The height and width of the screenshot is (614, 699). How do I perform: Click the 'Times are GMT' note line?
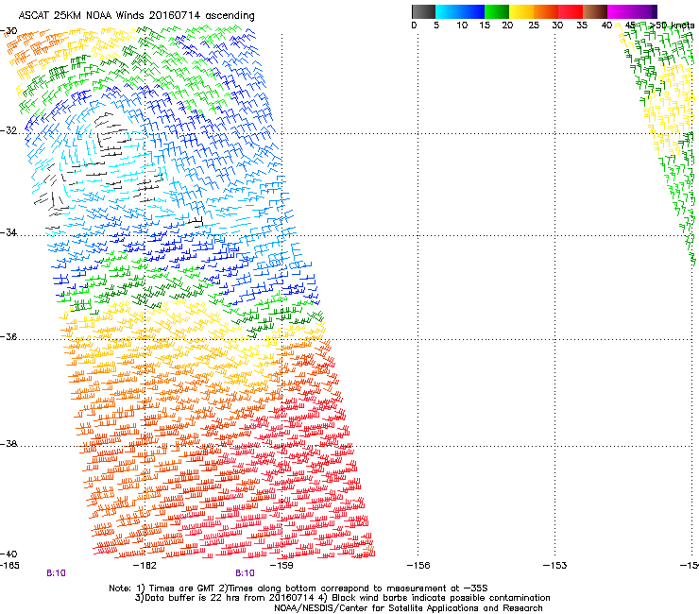(298, 588)
